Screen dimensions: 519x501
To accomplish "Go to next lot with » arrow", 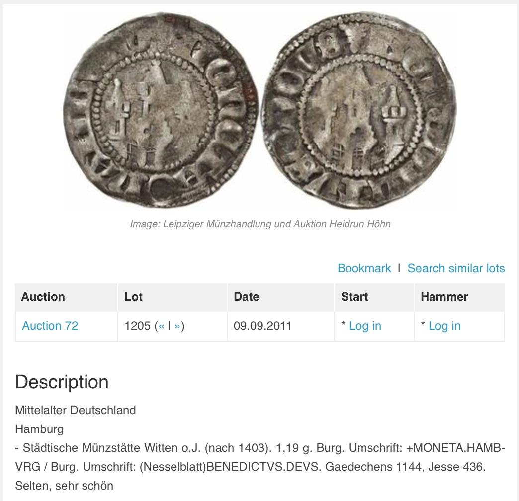I will tap(177, 326).
